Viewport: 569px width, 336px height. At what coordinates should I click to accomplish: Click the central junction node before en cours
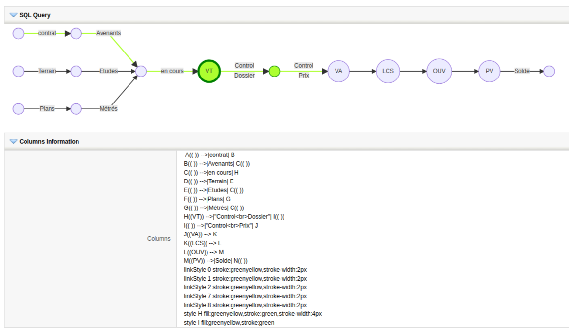(x=141, y=71)
